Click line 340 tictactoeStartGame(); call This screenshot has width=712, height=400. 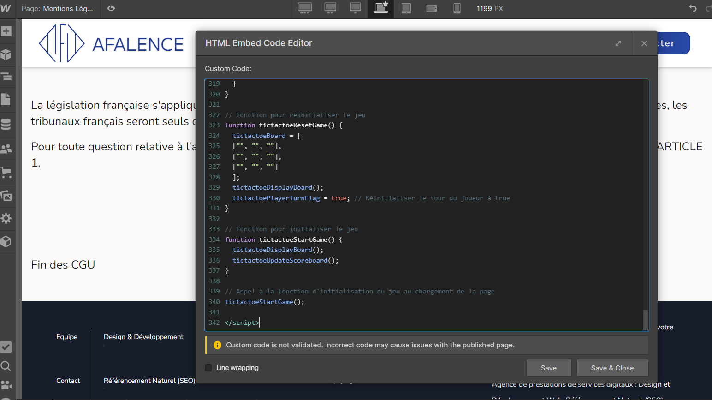coord(265,302)
